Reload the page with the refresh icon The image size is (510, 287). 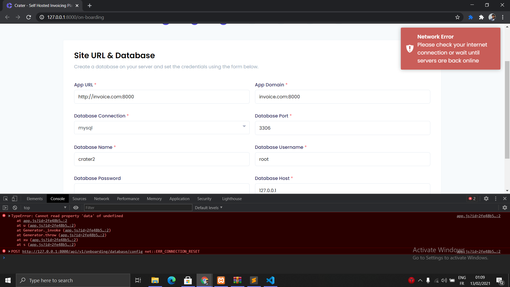click(28, 17)
